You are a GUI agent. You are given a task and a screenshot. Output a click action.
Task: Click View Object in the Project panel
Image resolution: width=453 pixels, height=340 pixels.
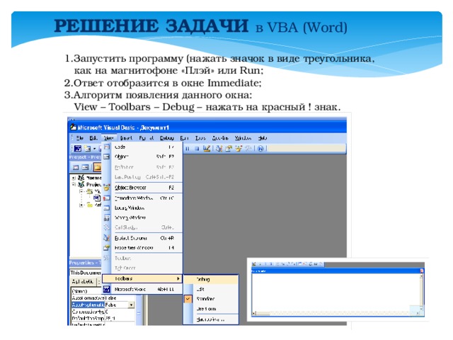click(85, 167)
